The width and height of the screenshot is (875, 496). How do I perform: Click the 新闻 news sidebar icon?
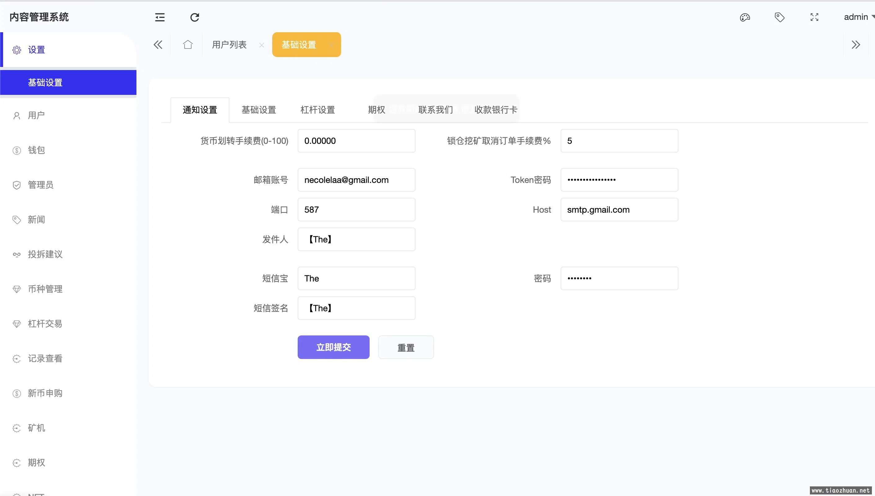tap(16, 219)
